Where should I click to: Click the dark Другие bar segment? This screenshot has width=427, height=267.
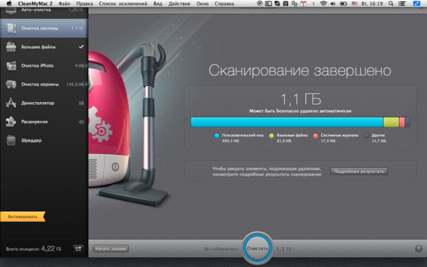408,122
